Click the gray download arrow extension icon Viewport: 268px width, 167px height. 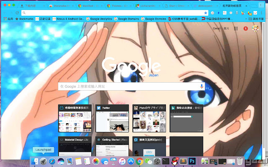pos(237,13)
